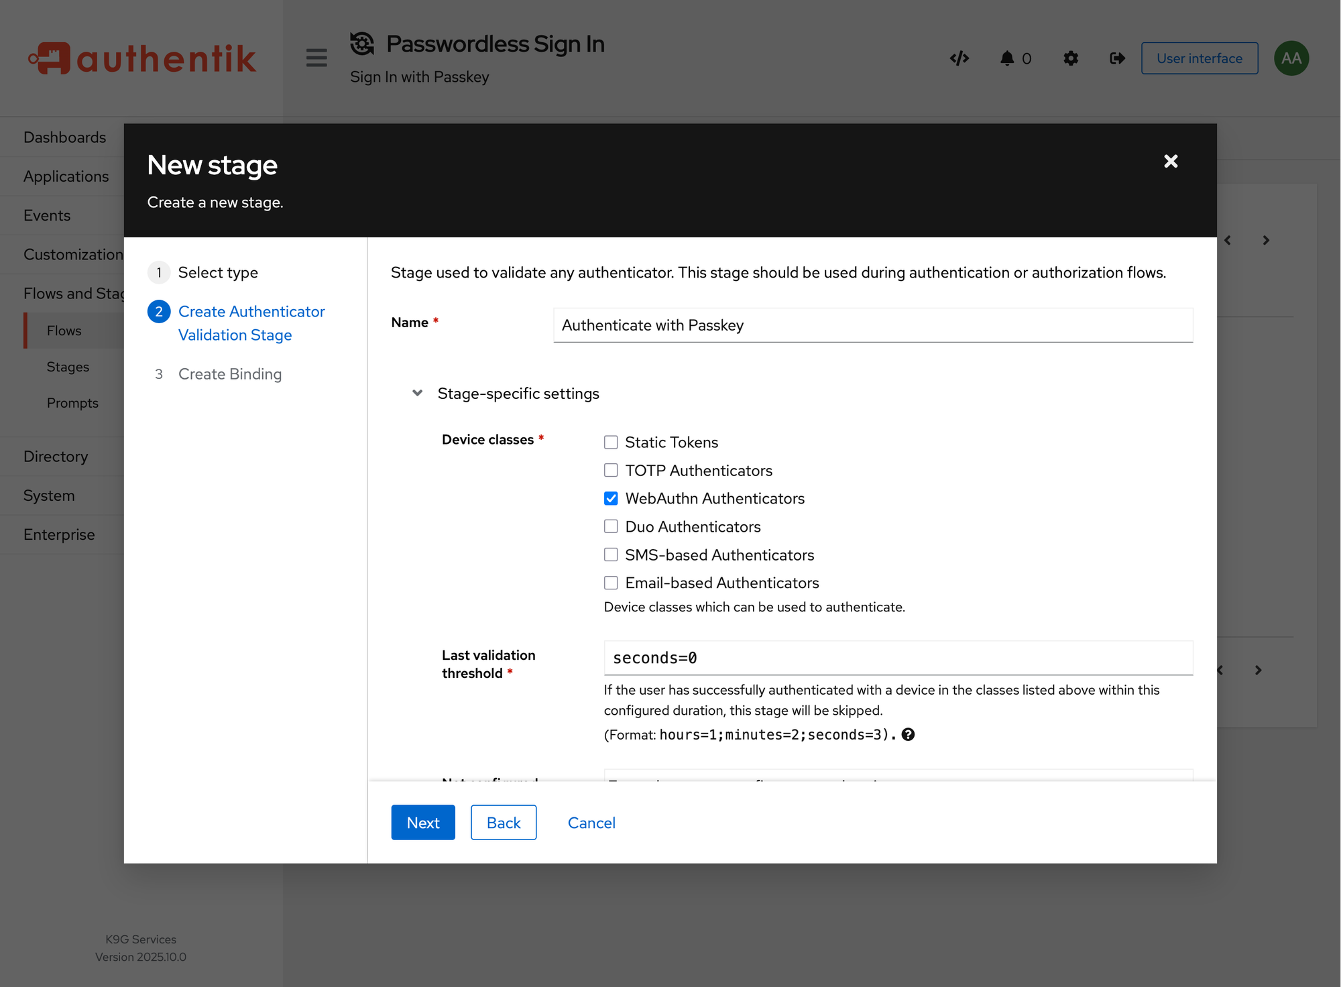Toggle the hamburger sidebar menu

coord(316,58)
